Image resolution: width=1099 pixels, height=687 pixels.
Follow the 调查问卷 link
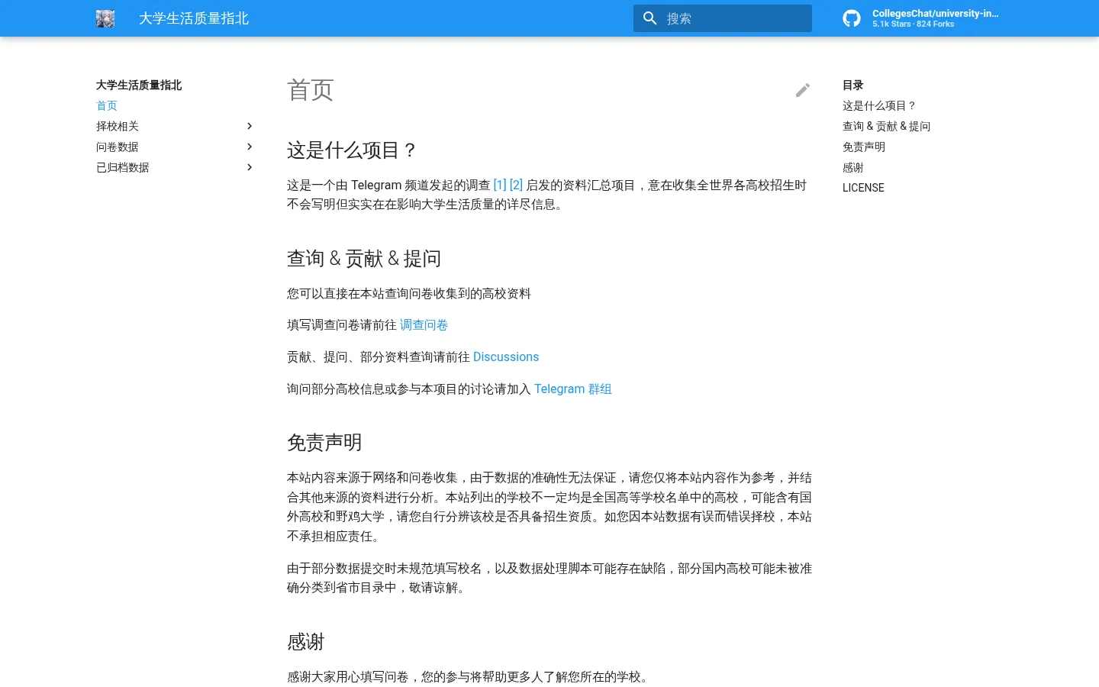tap(424, 325)
